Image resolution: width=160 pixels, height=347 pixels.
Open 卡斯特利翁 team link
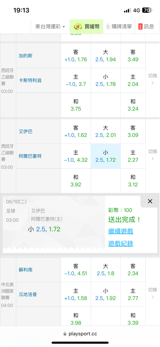coord(30,81)
